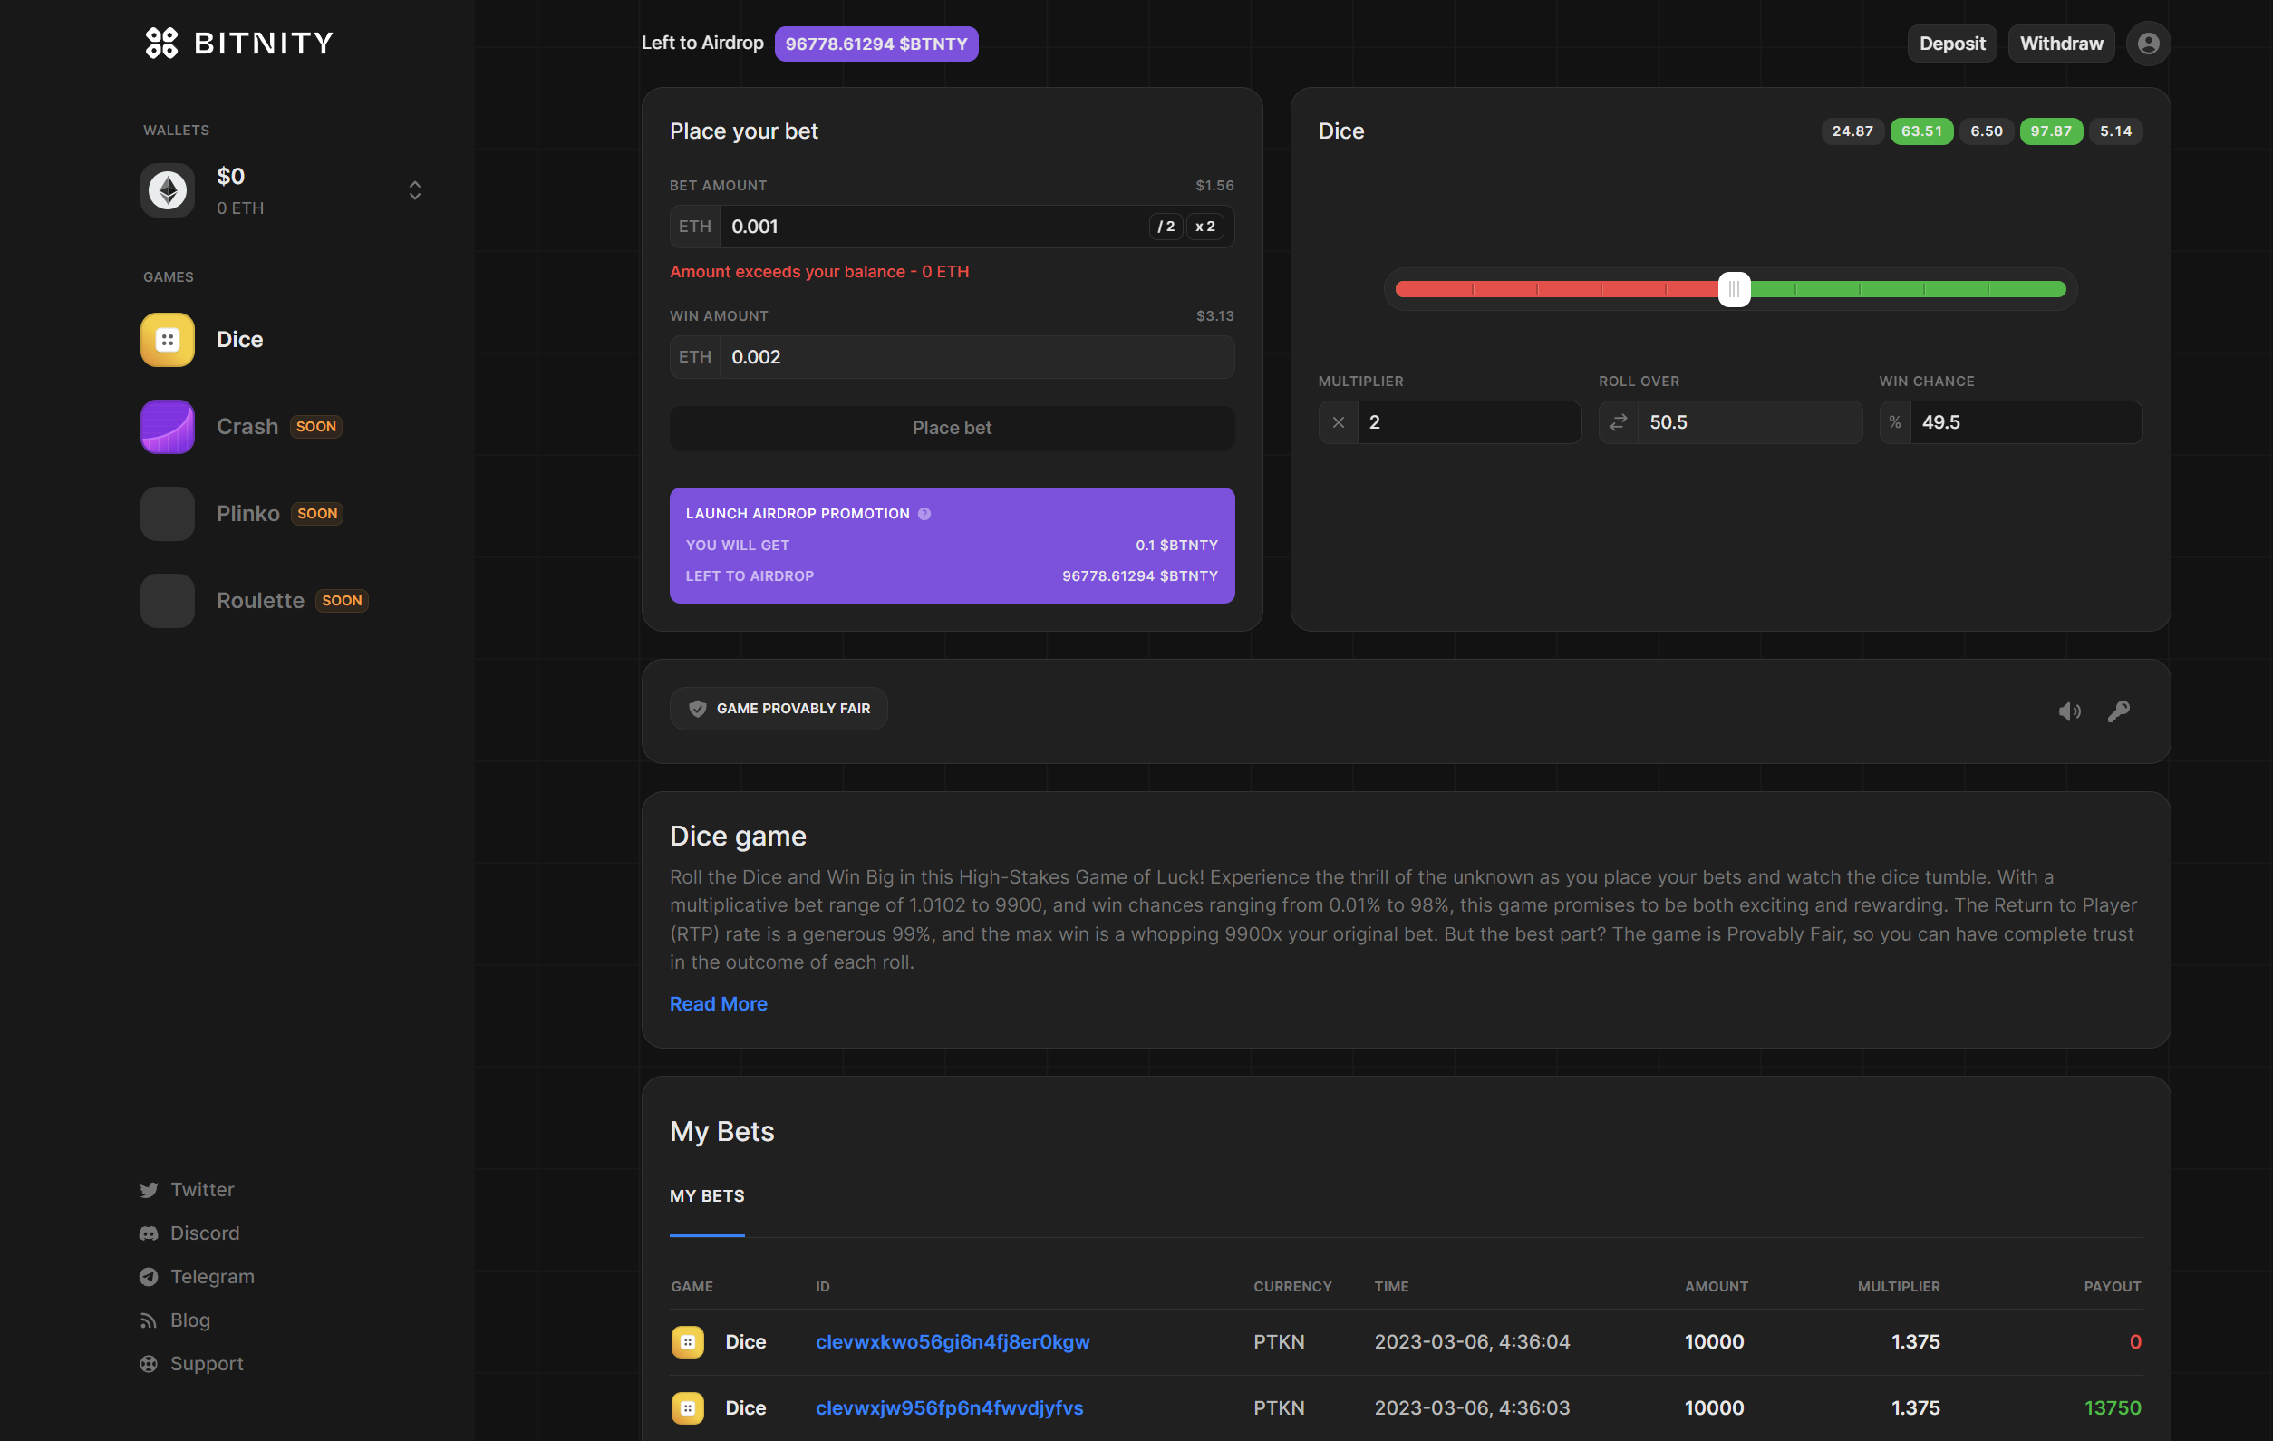Click the multiplier X icon
The height and width of the screenshot is (1441, 2273).
coord(1339,422)
